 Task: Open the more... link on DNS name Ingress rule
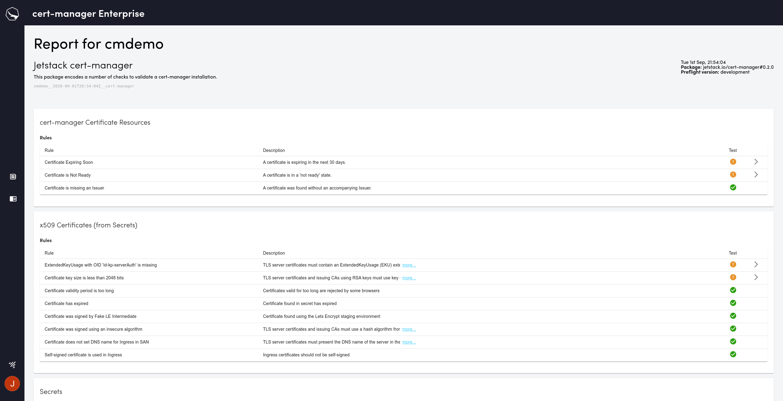(x=409, y=342)
